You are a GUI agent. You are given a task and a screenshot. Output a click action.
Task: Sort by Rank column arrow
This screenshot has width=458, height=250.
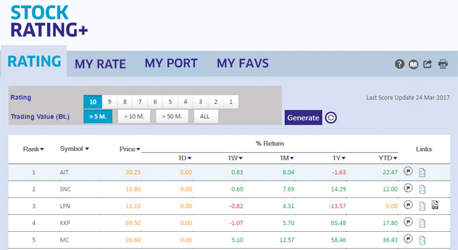(42, 150)
